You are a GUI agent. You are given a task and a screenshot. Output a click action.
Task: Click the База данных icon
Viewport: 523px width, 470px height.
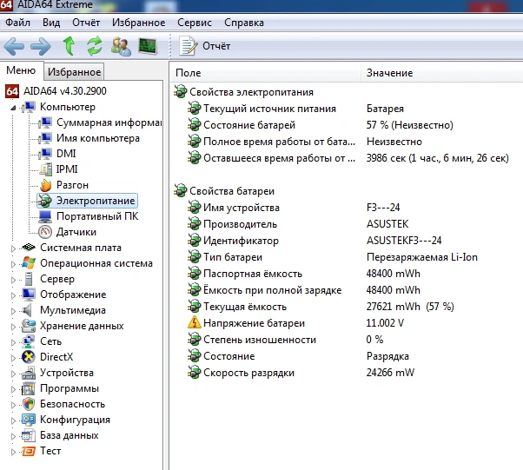[x=29, y=435]
